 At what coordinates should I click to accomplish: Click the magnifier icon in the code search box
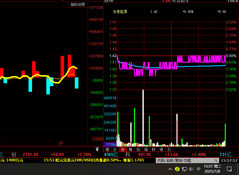click(216, 160)
